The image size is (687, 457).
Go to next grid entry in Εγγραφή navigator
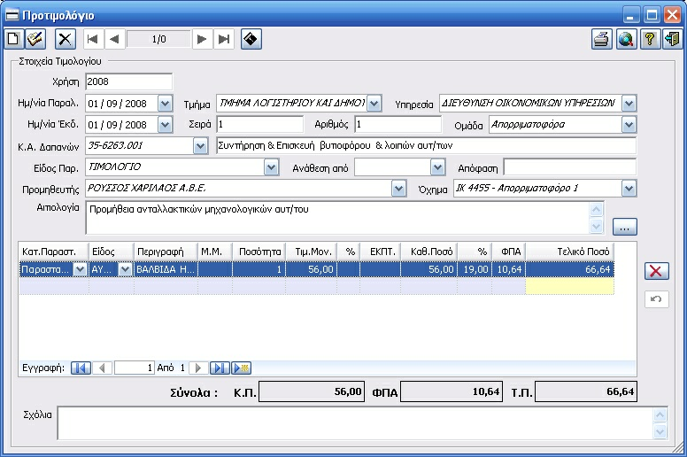(198, 368)
